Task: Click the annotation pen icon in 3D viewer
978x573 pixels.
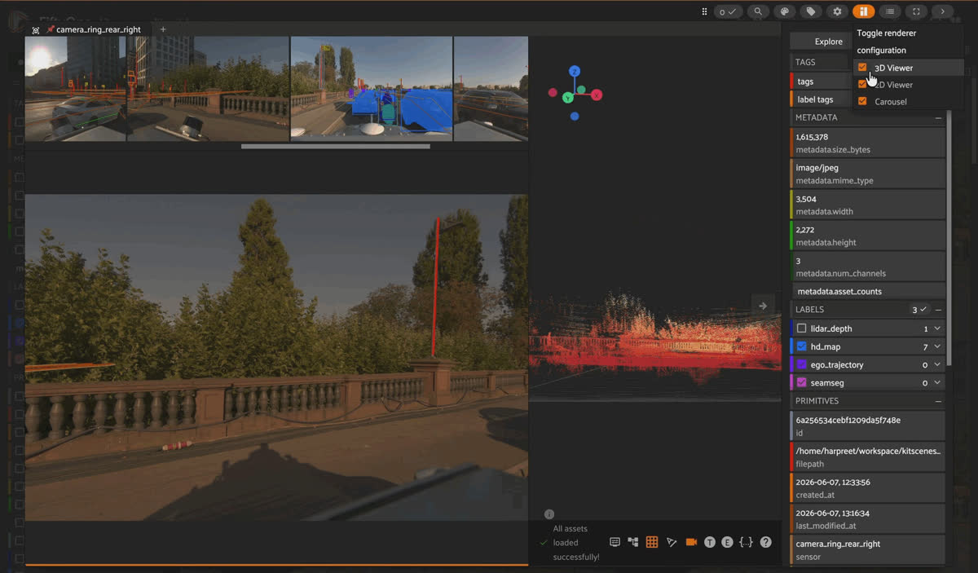Action: tap(672, 542)
